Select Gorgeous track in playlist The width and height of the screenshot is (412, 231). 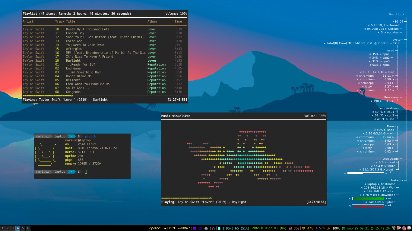(105, 92)
